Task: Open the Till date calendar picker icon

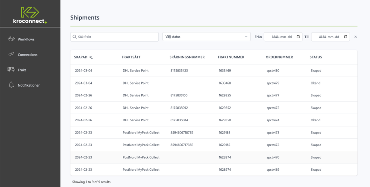Action: 345,37
